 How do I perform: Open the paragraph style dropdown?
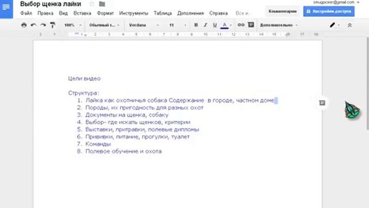(x=104, y=25)
